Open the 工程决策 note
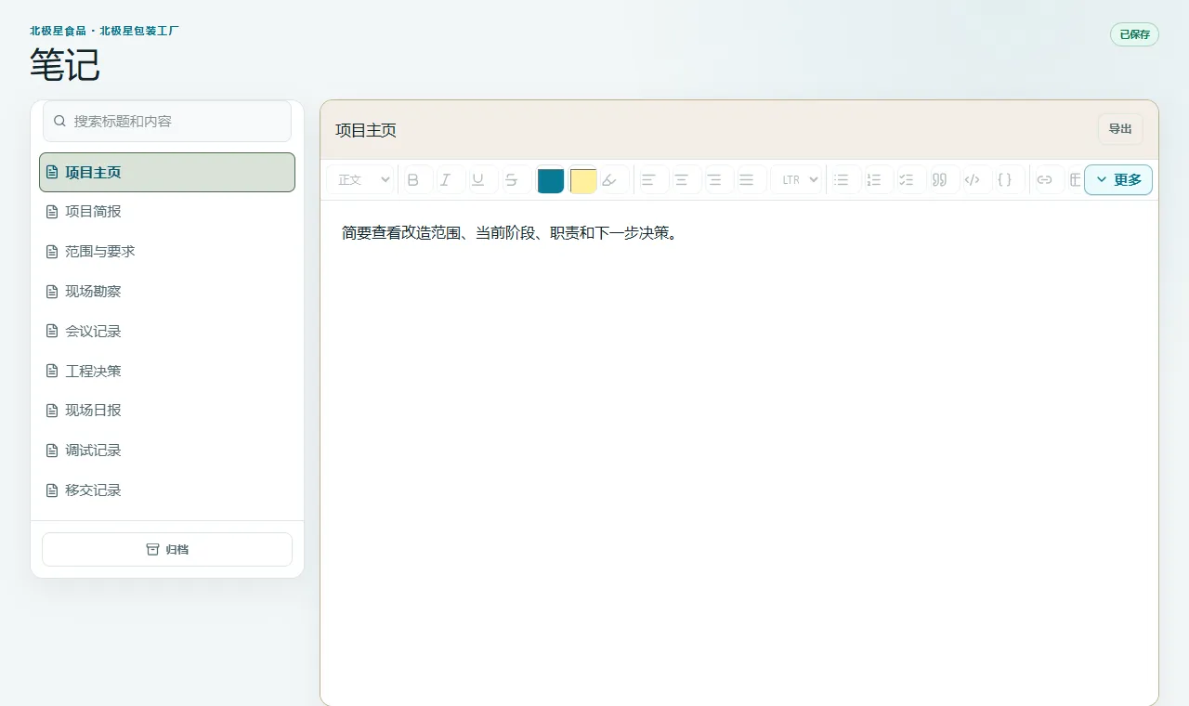The height and width of the screenshot is (706, 1189). coord(167,372)
